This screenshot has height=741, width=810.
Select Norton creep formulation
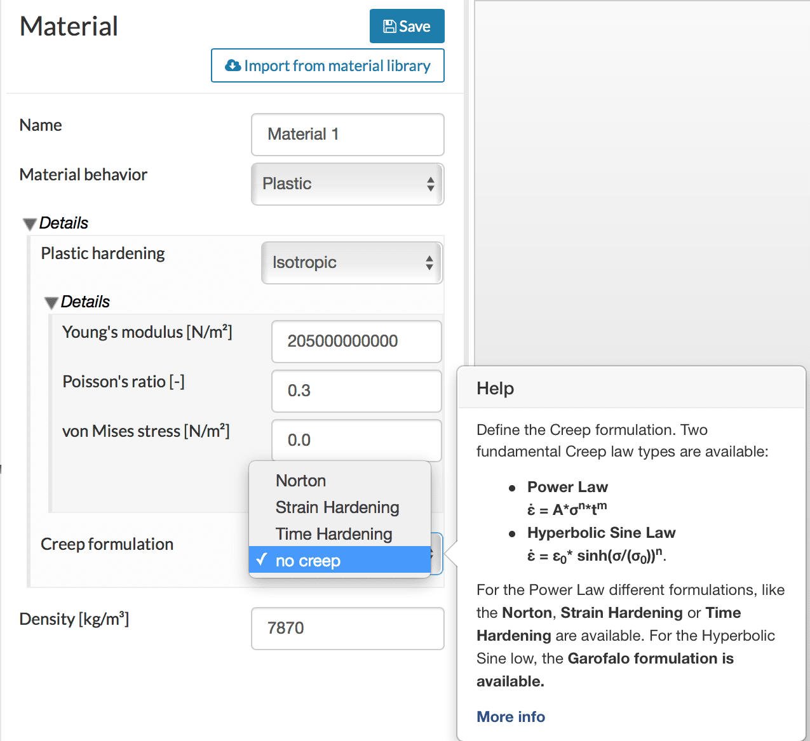coord(300,481)
